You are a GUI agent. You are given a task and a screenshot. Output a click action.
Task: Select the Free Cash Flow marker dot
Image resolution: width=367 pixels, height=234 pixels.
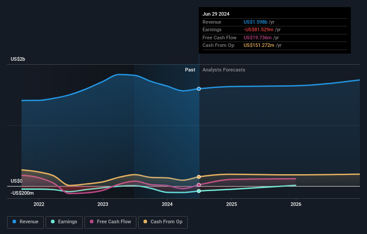pos(199,185)
